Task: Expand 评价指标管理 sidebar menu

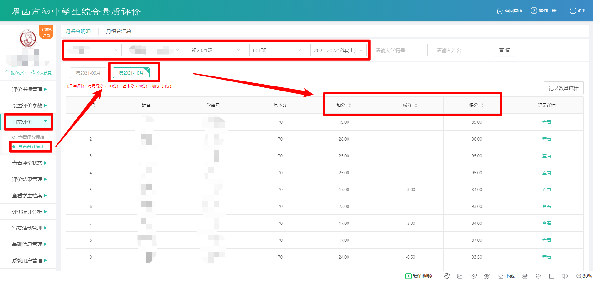Action: pyautogui.click(x=28, y=89)
